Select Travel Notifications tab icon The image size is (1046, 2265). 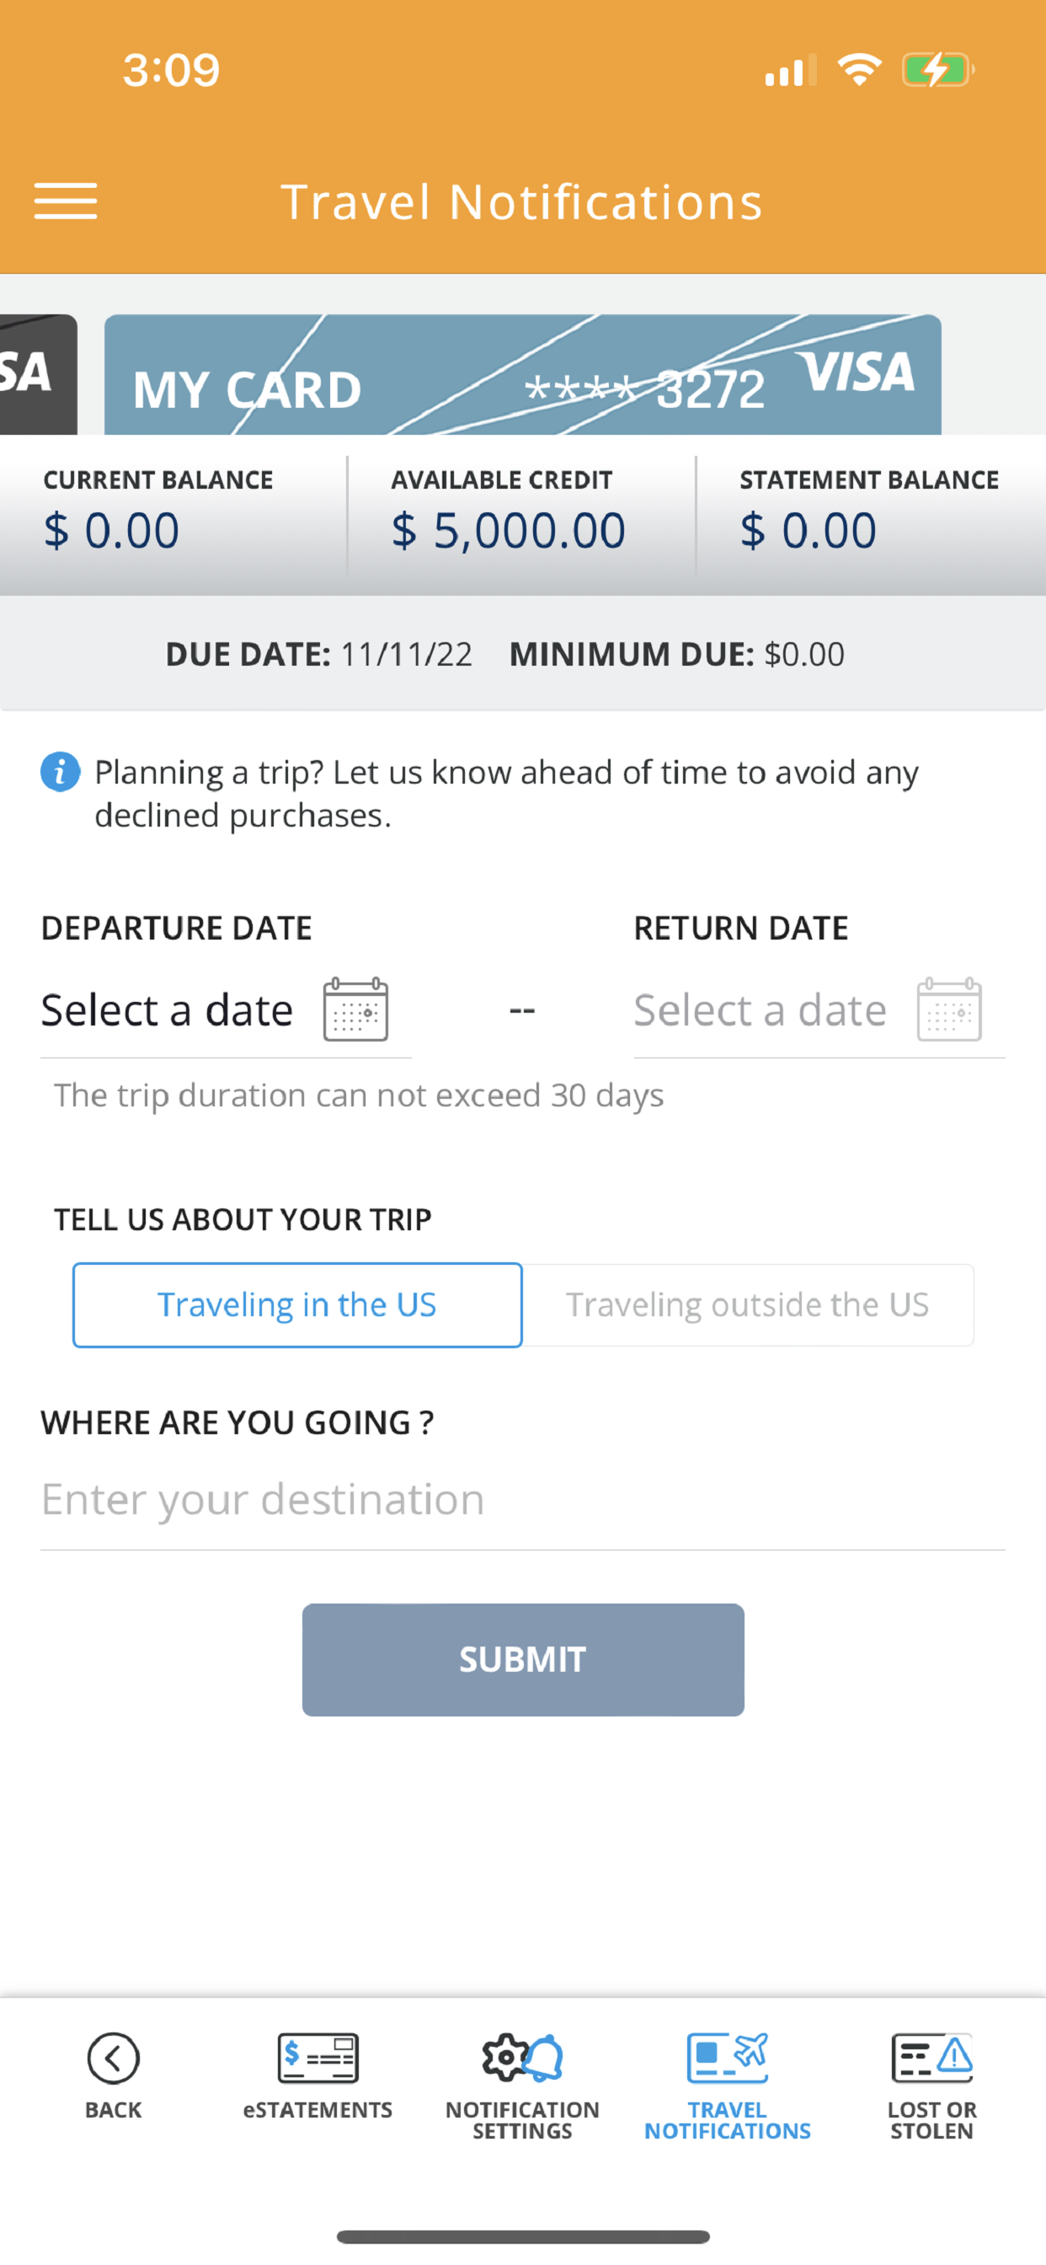pyautogui.click(x=727, y=2059)
